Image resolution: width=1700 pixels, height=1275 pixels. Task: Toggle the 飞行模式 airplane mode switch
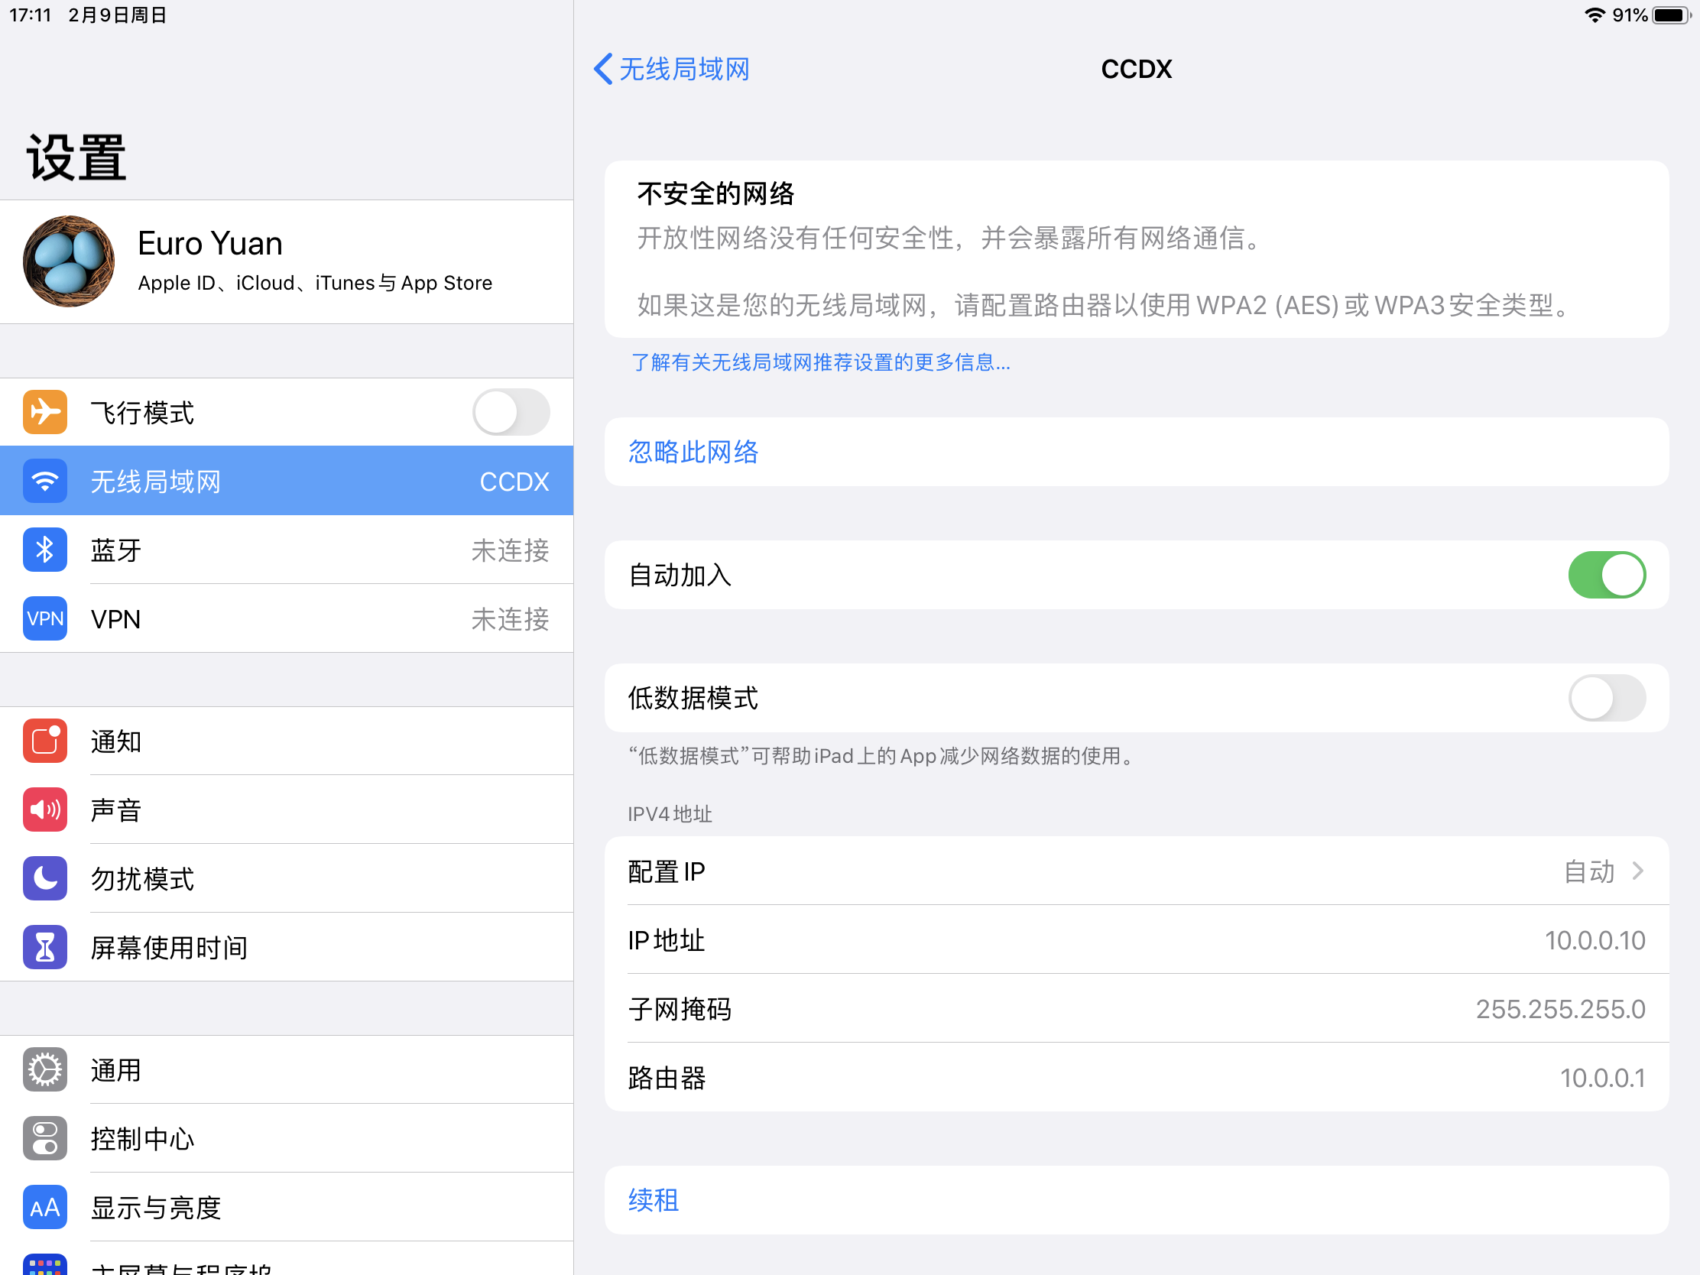(x=511, y=412)
